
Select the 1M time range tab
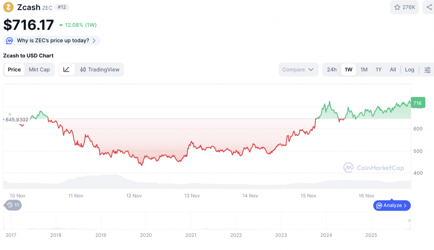[364, 70]
